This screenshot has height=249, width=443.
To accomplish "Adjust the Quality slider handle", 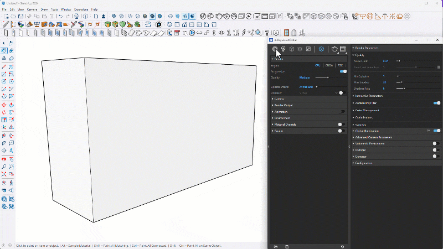I will pos(328,77).
